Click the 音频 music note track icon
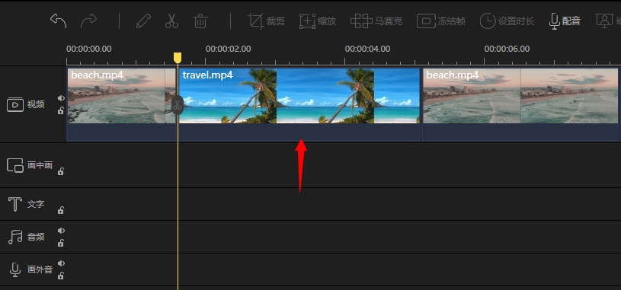Viewport: 621px width, 290px height. pyautogui.click(x=15, y=237)
